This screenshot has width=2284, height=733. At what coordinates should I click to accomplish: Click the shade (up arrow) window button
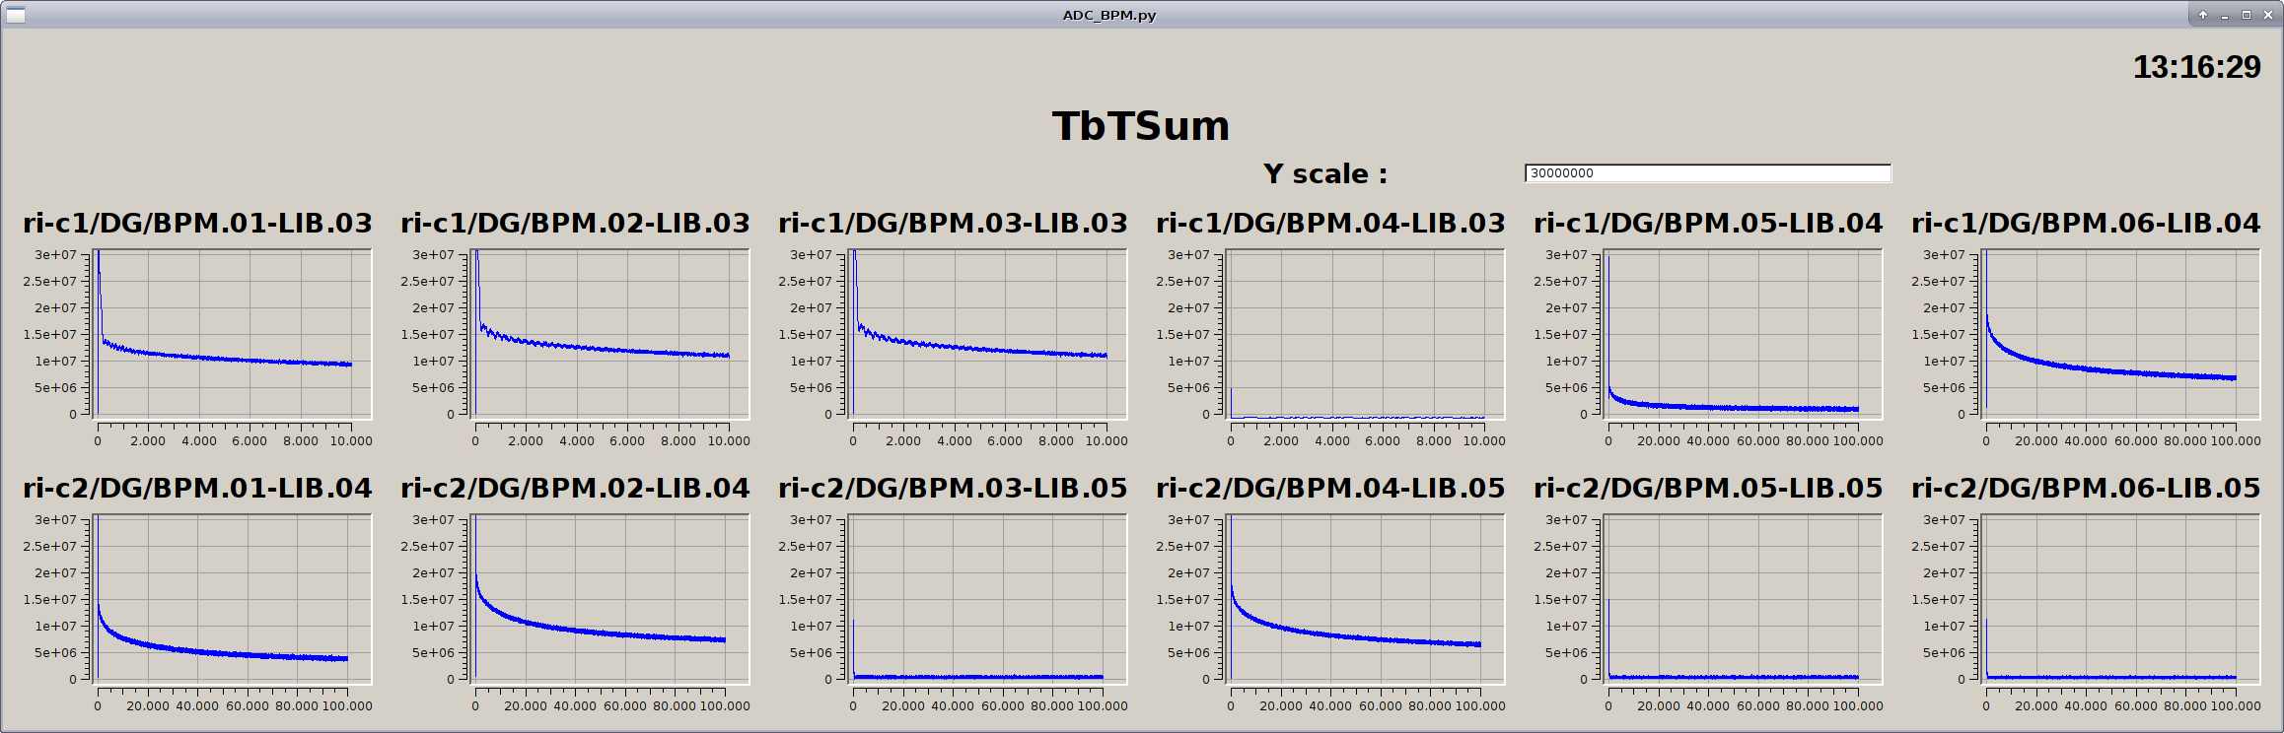coord(2203,15)
